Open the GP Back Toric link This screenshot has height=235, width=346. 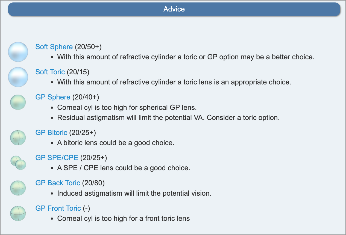[58, 183]
